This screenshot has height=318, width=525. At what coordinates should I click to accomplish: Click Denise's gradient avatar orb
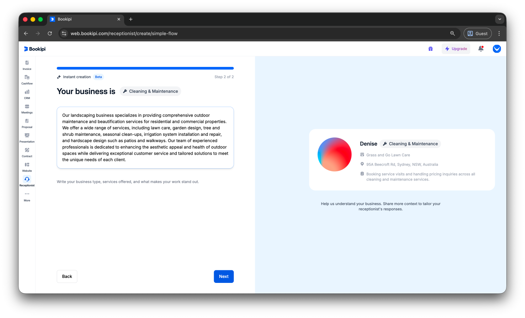335,154
